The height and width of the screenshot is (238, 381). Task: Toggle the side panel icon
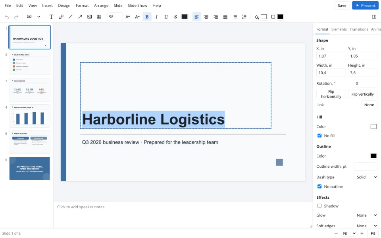pos(374,17)
